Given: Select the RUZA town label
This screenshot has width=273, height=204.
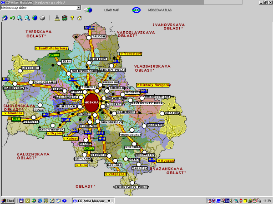Looking at the screenshot, I should 39,110.
